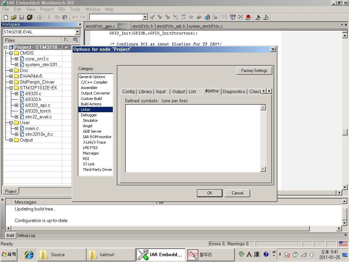Start Download and Debug from the toolbar
This screenshot has width=349, height=262.
click(x=258, y=17)
